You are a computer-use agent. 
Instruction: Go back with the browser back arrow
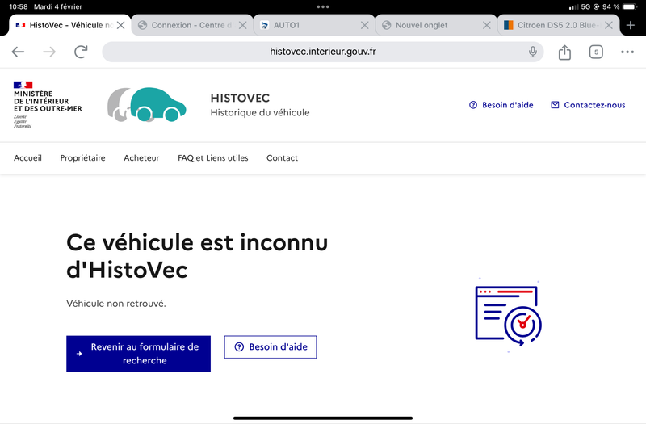pyautogui.click(x=18, y=52)
